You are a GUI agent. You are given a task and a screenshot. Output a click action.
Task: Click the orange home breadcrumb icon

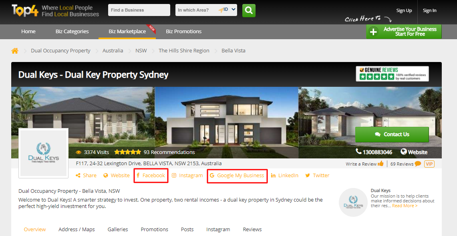click(x=14, y=51)
